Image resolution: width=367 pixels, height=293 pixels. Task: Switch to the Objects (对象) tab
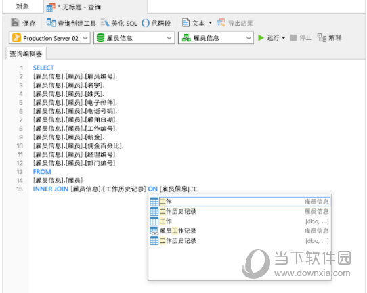(x=22, y=7)
